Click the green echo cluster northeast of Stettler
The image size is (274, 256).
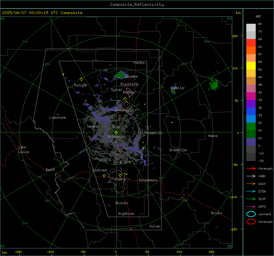[214, 84]
